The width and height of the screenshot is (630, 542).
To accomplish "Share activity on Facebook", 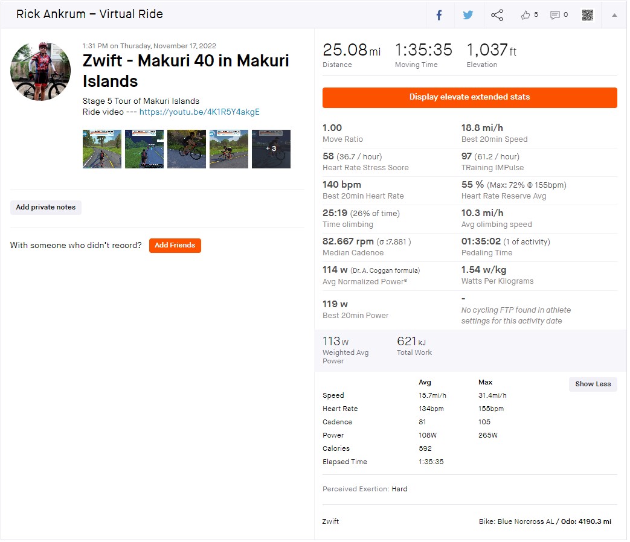I will coord(440,15).
